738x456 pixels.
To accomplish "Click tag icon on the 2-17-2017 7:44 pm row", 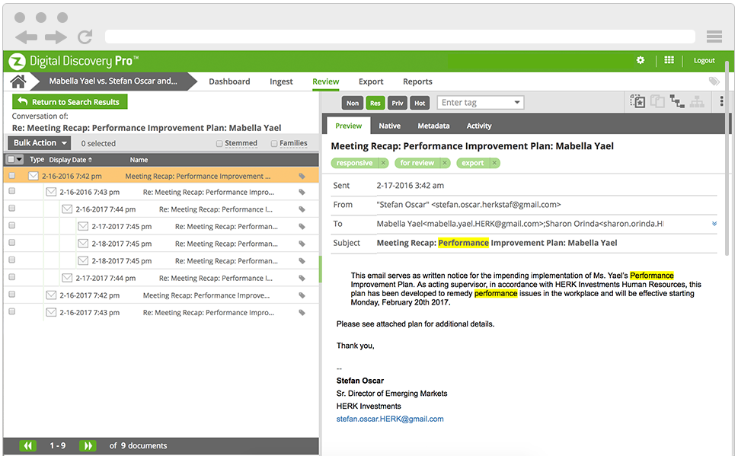I will point(302,278).
